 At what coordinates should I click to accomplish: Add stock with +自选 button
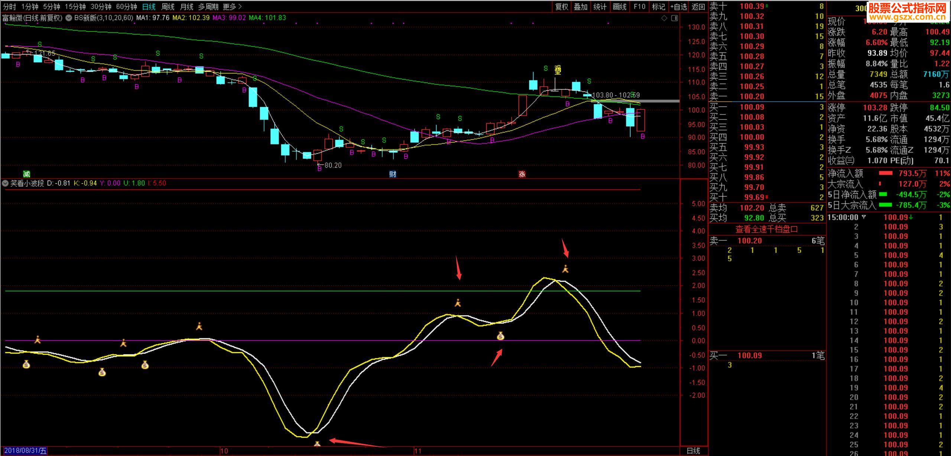click(x=679, y=7)
